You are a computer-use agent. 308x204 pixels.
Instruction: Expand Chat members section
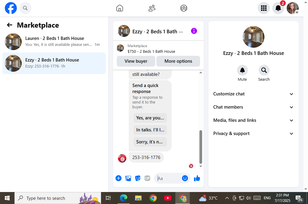pos(253,107)
